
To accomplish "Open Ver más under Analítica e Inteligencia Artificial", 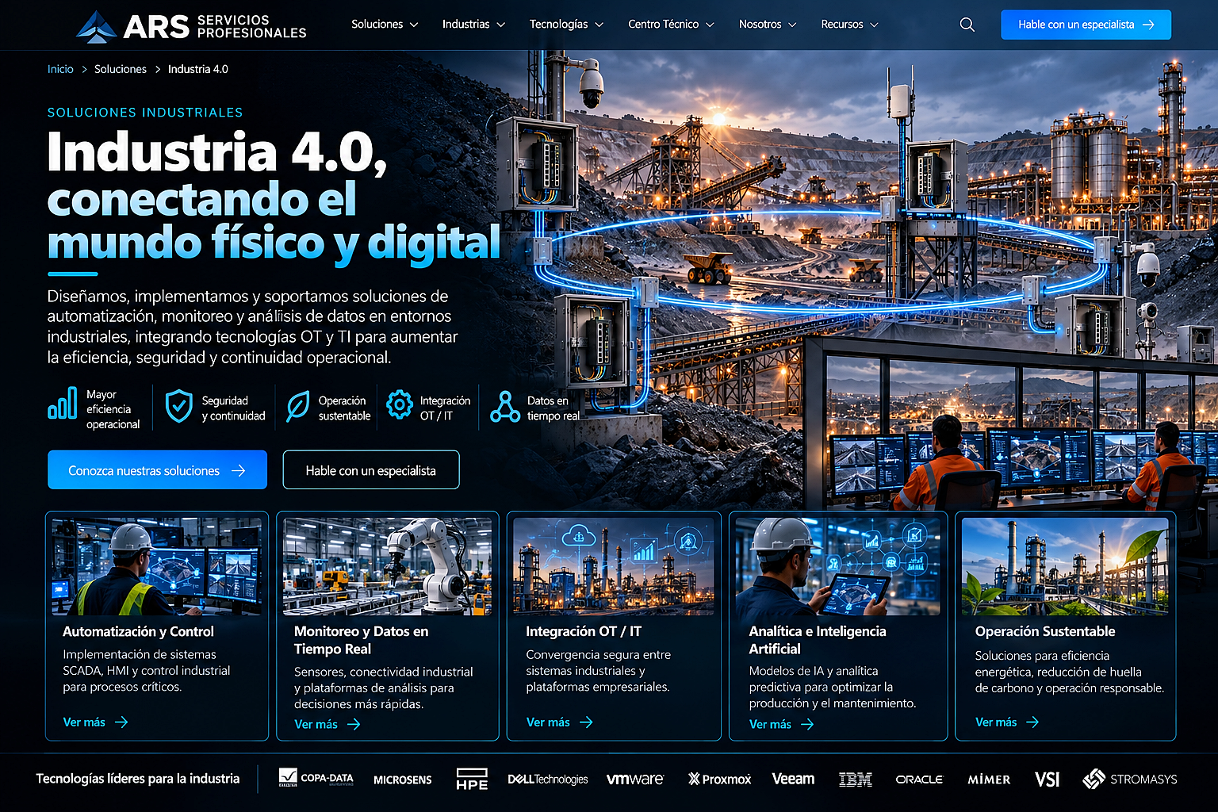I will pyautogui.click(x=781, y=725).
